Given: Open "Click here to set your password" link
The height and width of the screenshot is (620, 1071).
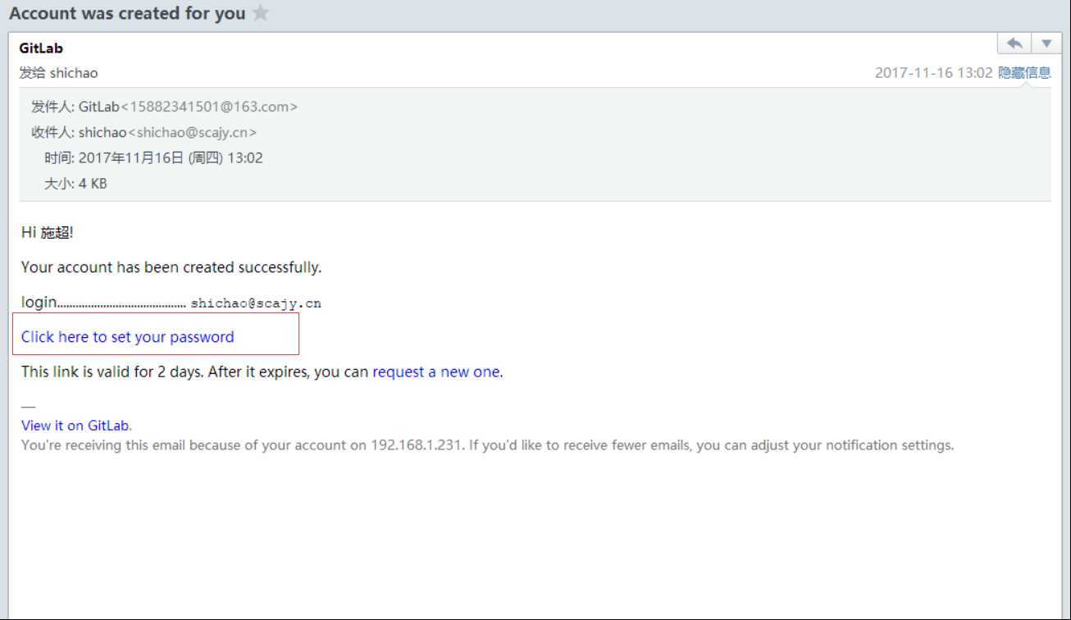Looking at the screenshot, I should 128,337.
